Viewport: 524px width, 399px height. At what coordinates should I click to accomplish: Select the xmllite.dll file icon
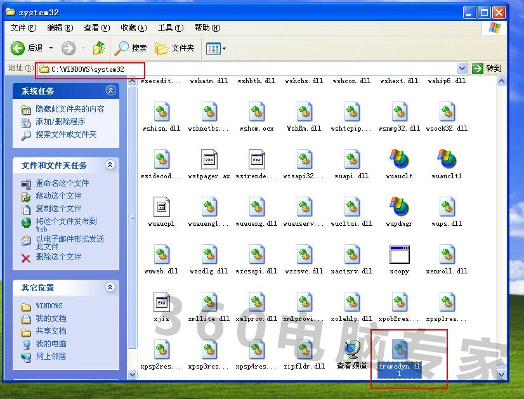(209, 302)
